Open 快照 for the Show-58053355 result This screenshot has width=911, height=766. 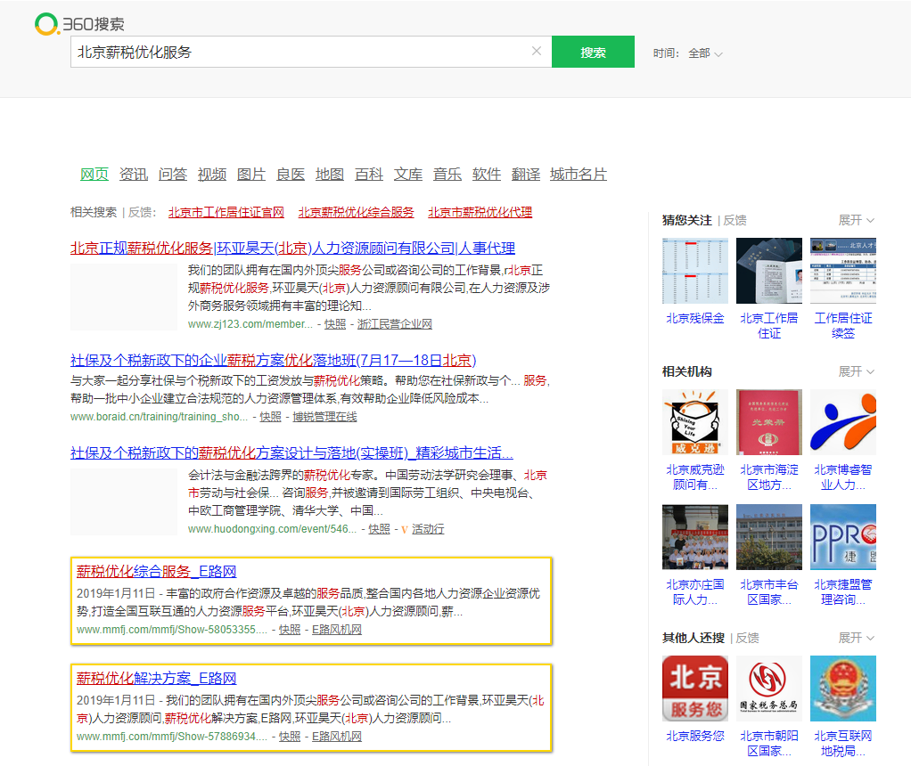(290, 630)
